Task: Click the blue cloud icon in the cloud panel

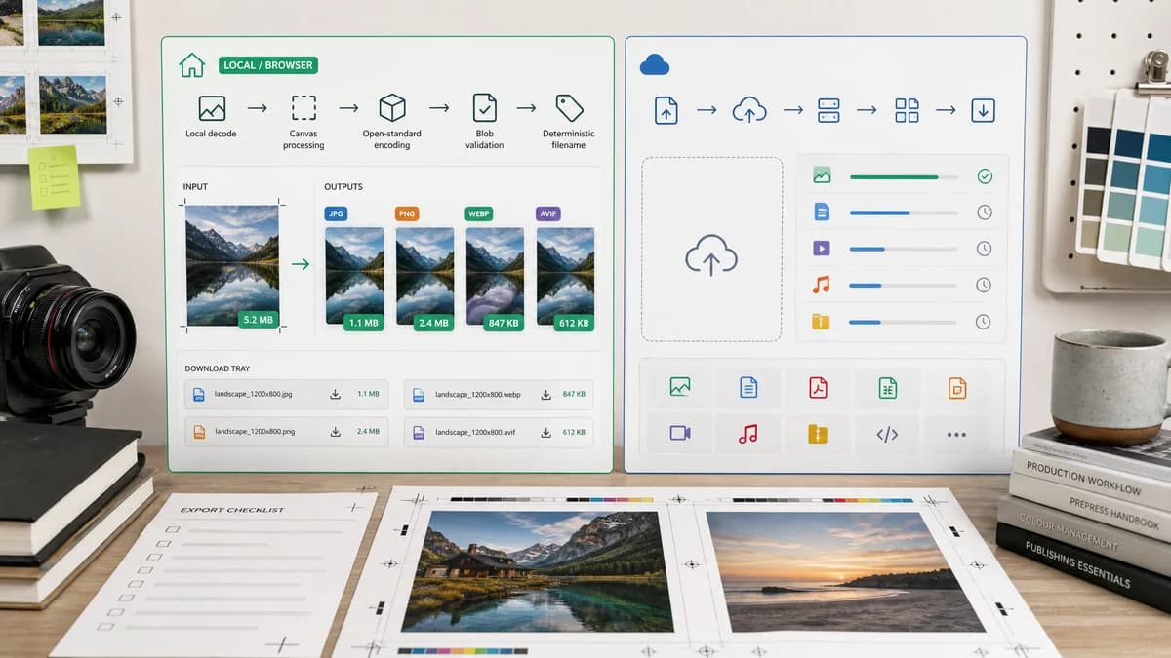Action: (654, 64)
